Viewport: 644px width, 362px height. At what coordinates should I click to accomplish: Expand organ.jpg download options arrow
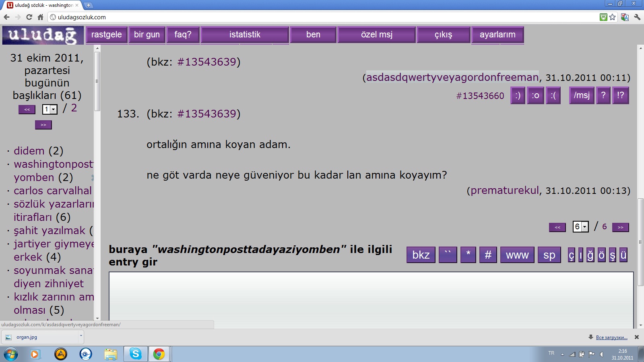81,336
